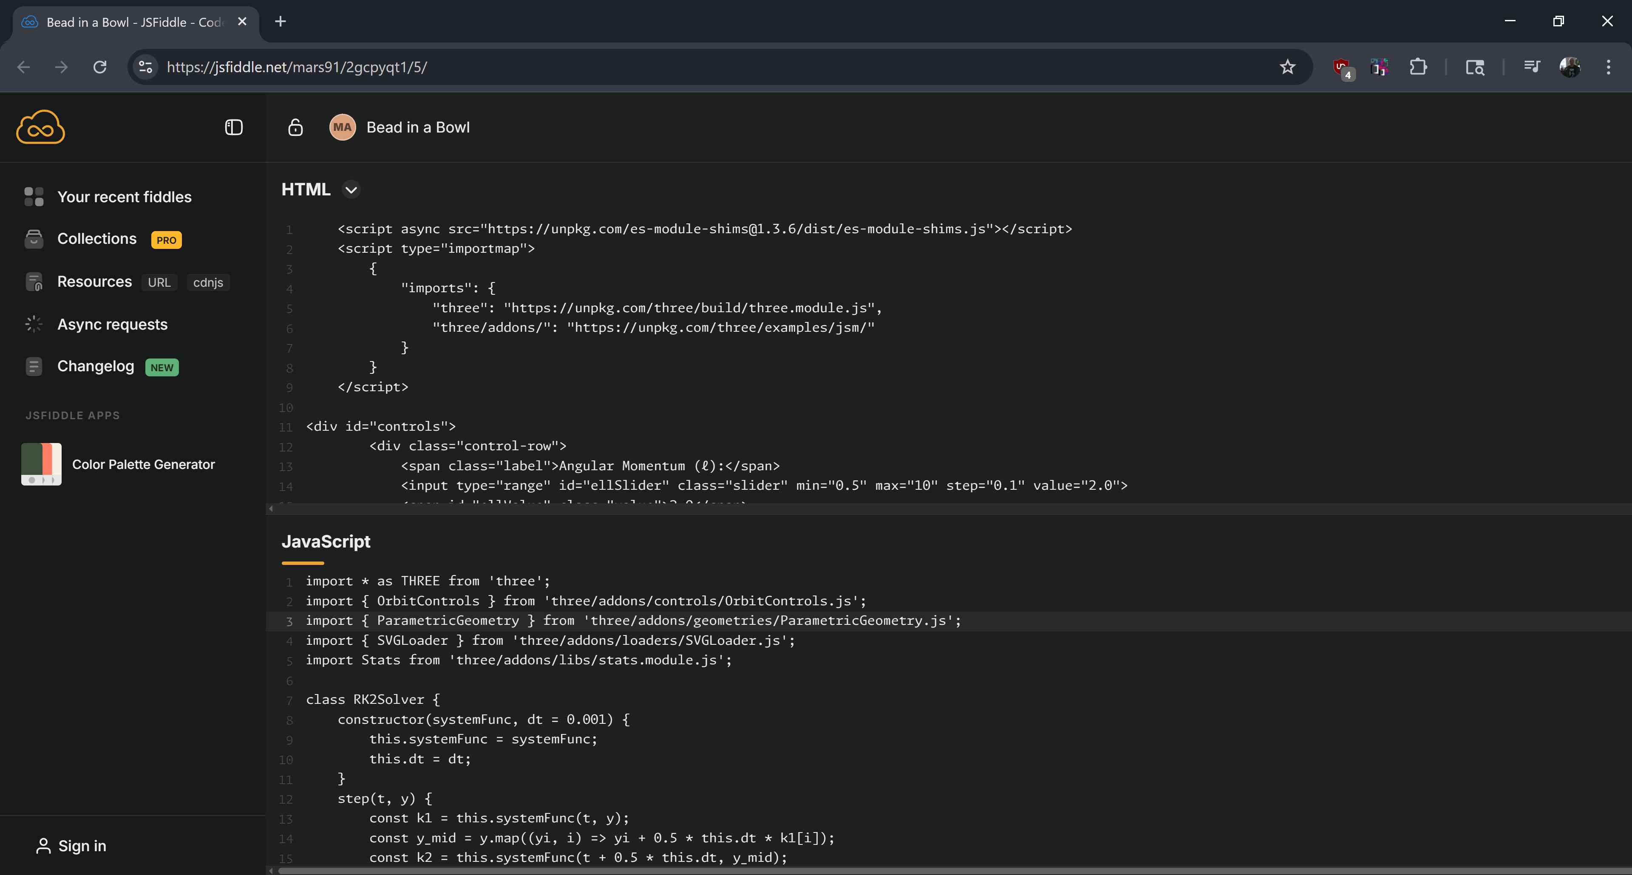Select the URL resources option
The width and height of the screenshot is (1632, 875).
(159, 282)
